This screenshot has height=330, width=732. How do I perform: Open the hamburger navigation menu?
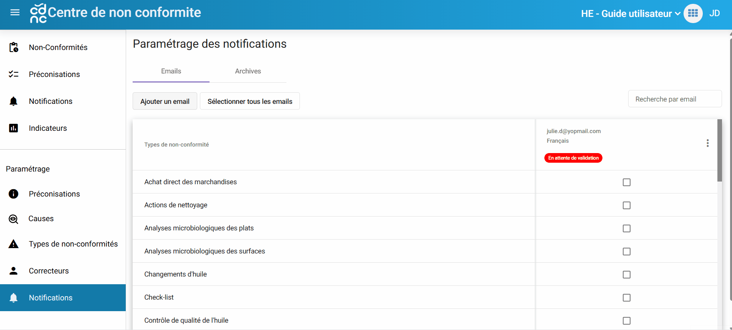15,13
